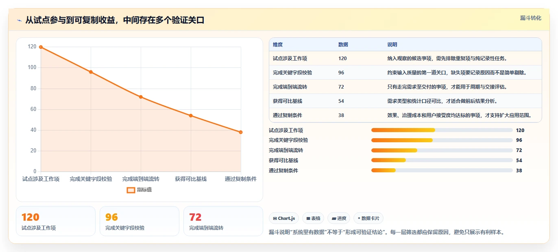Click the 说明 column header
Viewport: 558px width, 252px height.
[x=392, y=45]
